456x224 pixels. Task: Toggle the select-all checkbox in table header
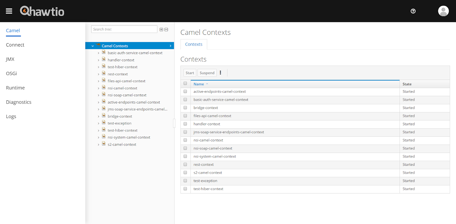coord(185,84)
